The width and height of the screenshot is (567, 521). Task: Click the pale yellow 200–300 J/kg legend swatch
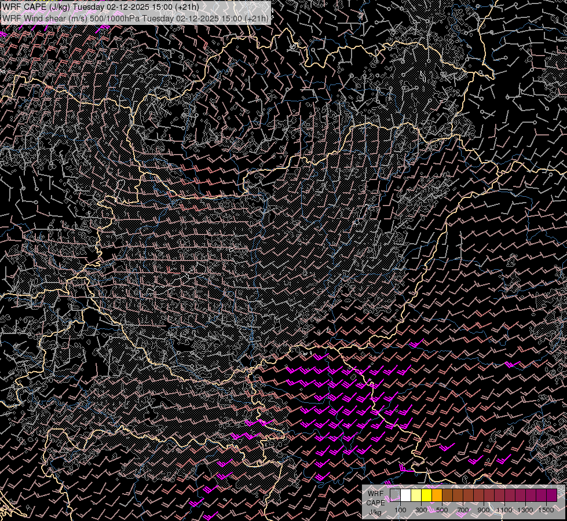[416, 495]
